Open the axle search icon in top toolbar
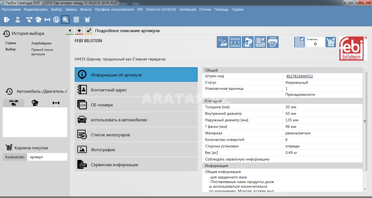The height and width of the screenshot is (198, 372). tap(47, 20)
